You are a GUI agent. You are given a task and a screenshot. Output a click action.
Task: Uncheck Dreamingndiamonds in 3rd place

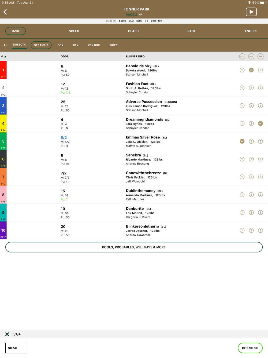(260, 123)
